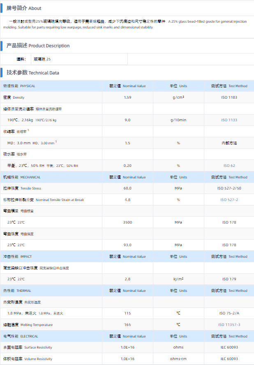Select the 玻璃珠 25 filler value cell
The width and height of the screenshot is (254, 365).
(x=42, y=59)
